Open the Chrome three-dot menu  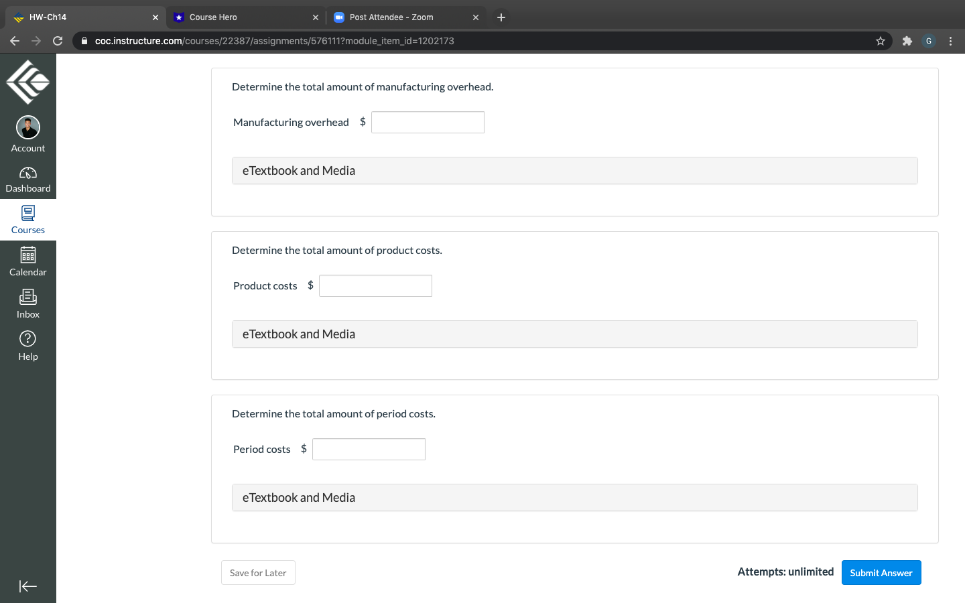[951, 41]
